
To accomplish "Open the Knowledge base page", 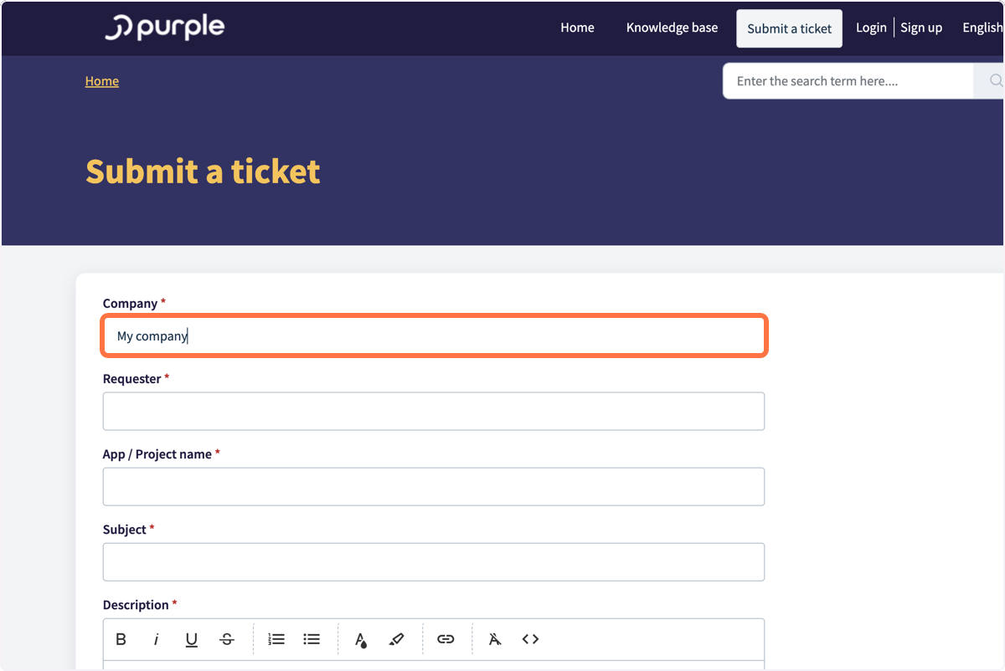I will [672, 28].
